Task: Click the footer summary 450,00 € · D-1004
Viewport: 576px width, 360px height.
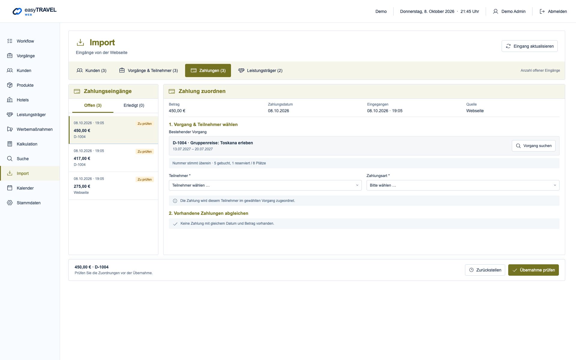Action: (91, 267)
